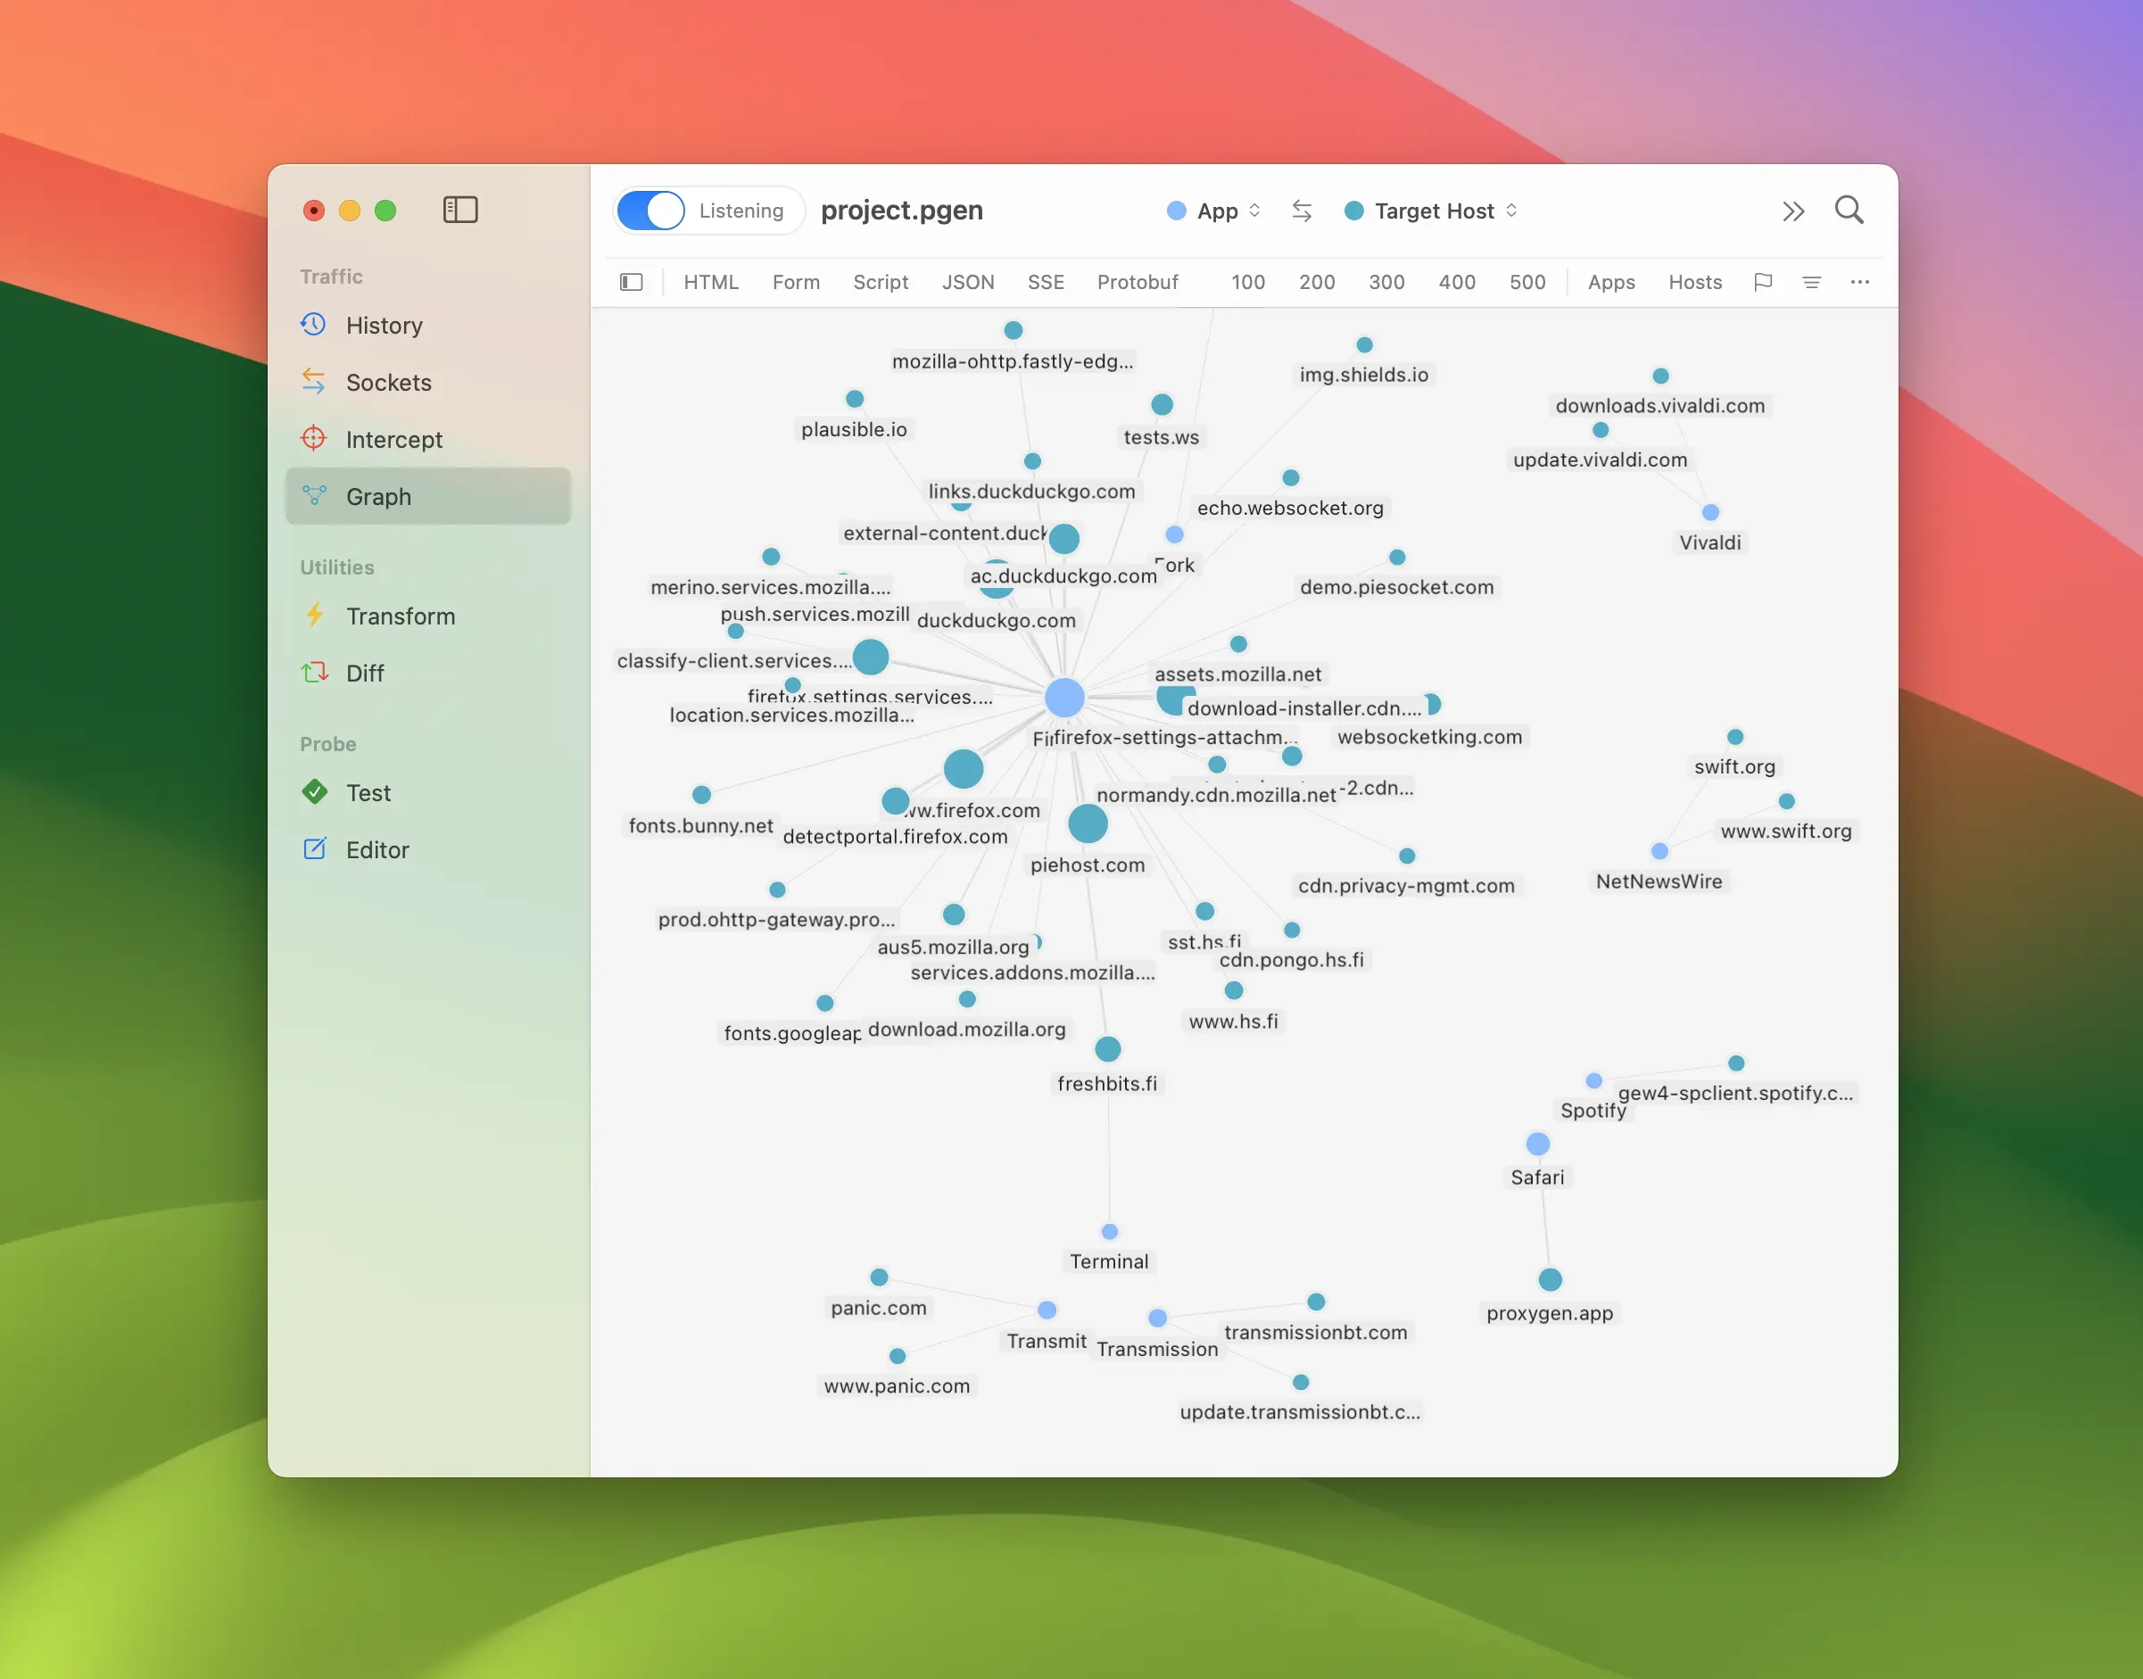The height and width of the screenshot is (1679, 2143).
Task: Filter by 400 status codes
Action: coord(1457,282)
